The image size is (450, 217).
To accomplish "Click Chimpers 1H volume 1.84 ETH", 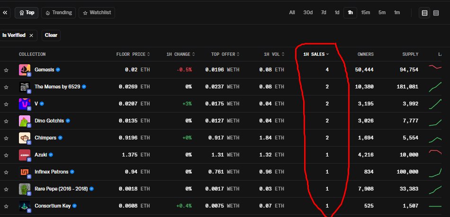I will click(271, 138).
